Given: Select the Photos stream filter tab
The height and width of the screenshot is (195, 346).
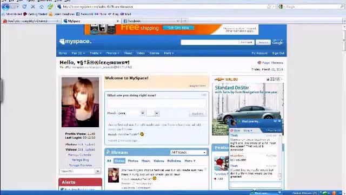Looking at the screenshot, I should pos(133,161).
